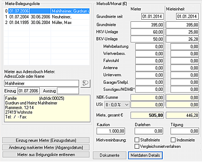
Task: Select row 1 Neuheimer in occupancy list
Action: tap(47, 17)
